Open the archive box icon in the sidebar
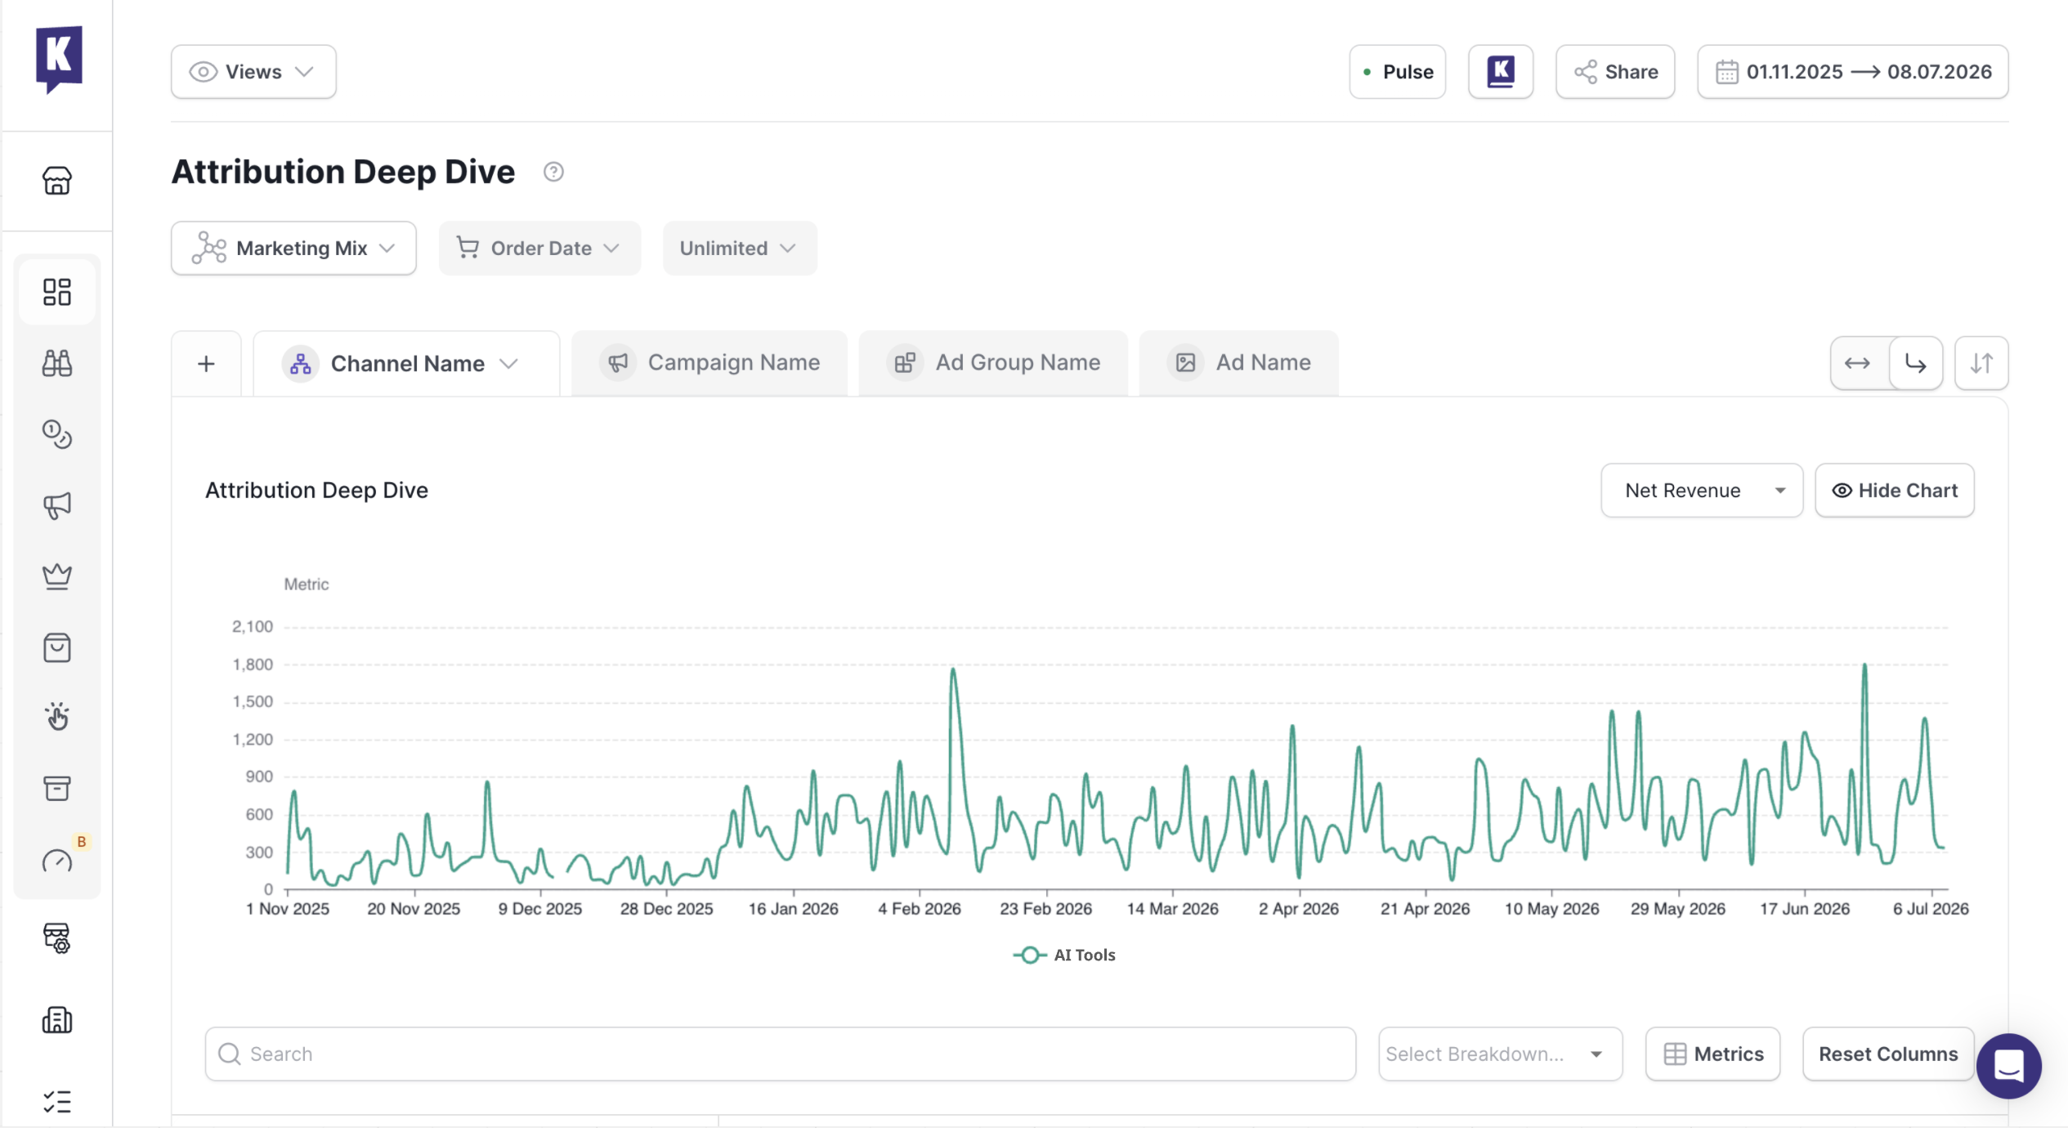This screenshot has width=2068, height=1128. (57, 789)
